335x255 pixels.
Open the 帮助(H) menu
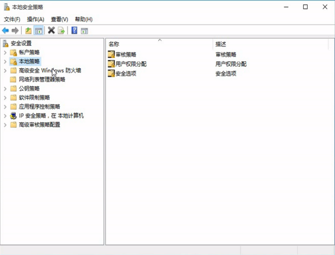[83, 20]
